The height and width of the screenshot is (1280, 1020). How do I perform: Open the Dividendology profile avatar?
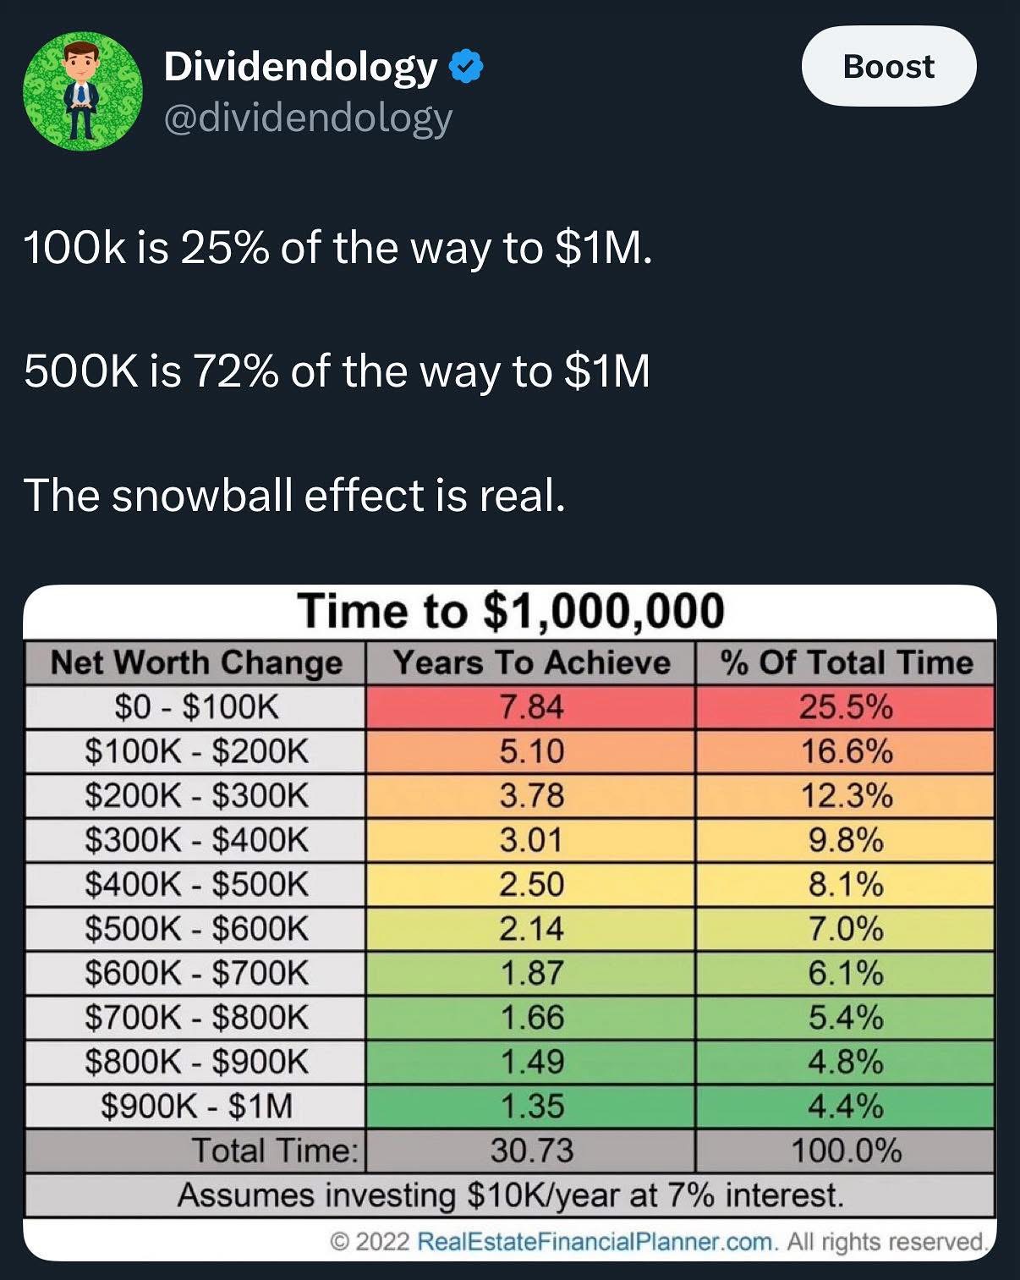(81, 91)
